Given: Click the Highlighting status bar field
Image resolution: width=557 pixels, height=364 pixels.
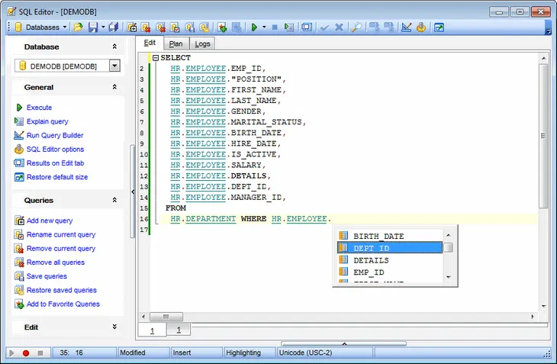Looking at the screenshot, I should click(x=250, y=353).
